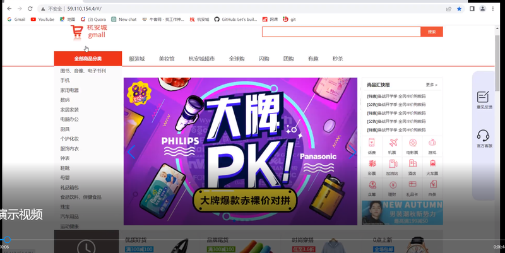Open the 话费 phone recharge icon

[372, 146]
